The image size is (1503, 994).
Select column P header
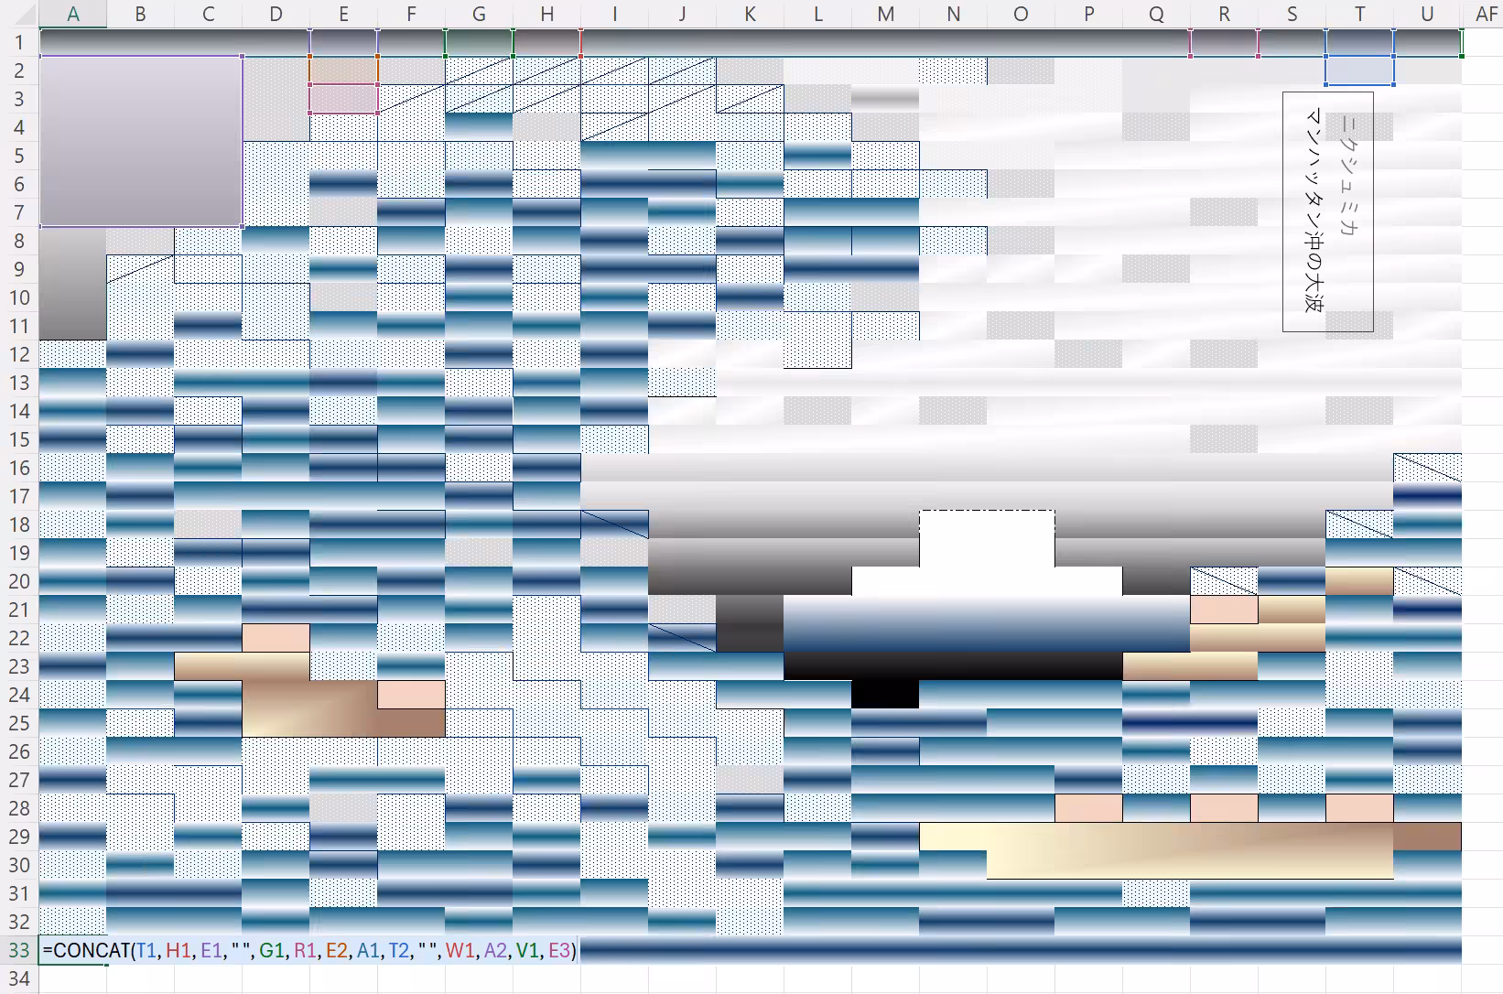point(1088,14)
